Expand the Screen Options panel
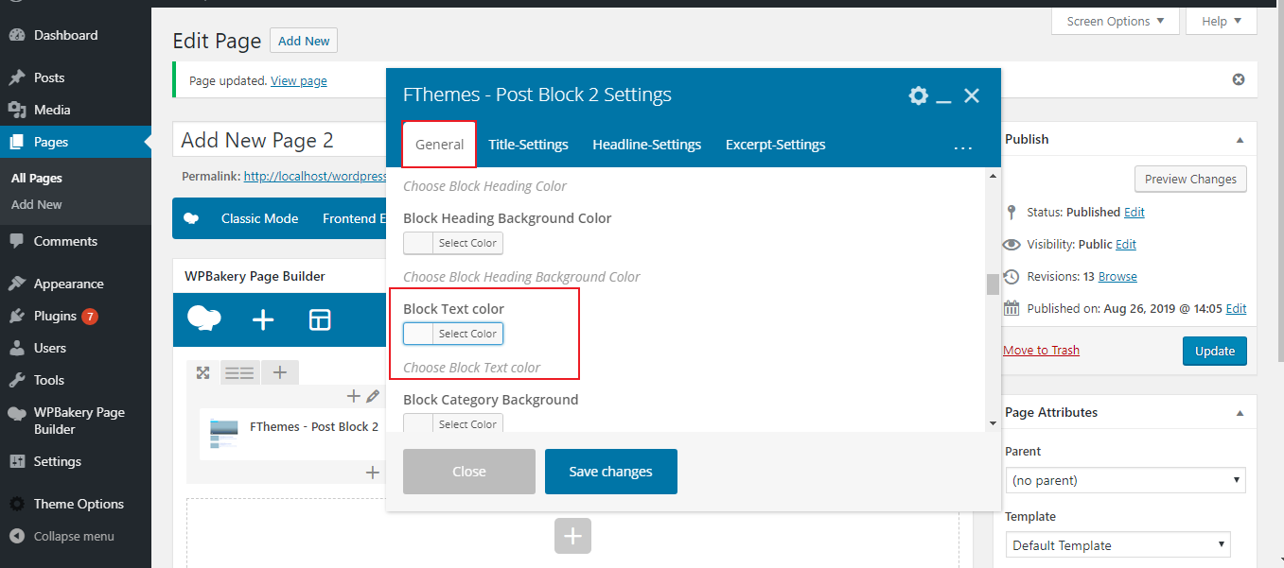This screenshot has height=568, width=1284. click(x=1115, y=21)
